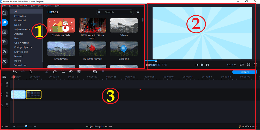The width and height of the screenshot is (260, 130).
Task: Open the 16:9 aspect ratio dropdown
Action: [231, 65]
